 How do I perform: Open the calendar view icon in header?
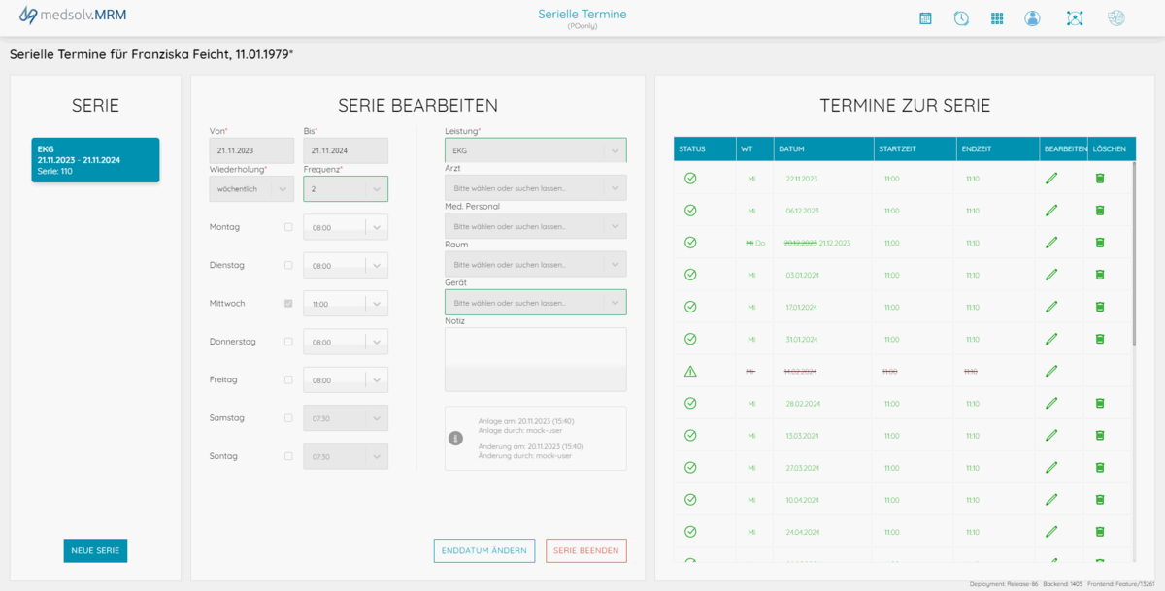click(x=925, y=18)
